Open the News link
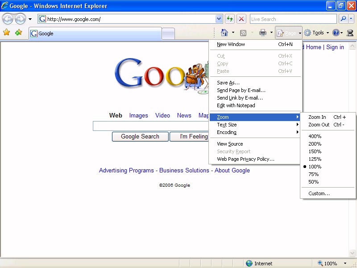 pyautogui.click(x=184, y=116)
